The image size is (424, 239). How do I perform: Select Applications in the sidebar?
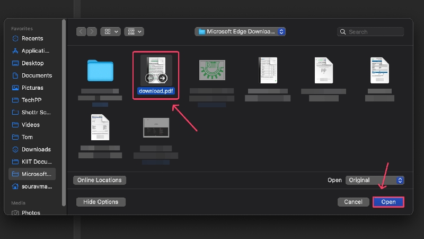point(32,50)
